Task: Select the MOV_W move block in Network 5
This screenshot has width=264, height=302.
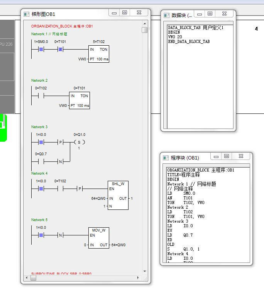Action: tap(98, 237)
